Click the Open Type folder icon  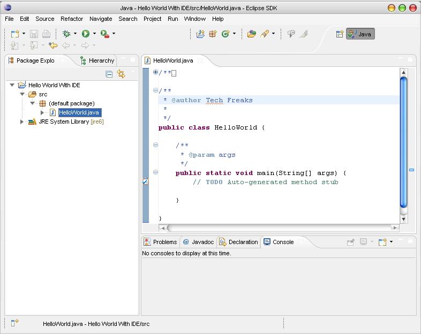point(252,34)
